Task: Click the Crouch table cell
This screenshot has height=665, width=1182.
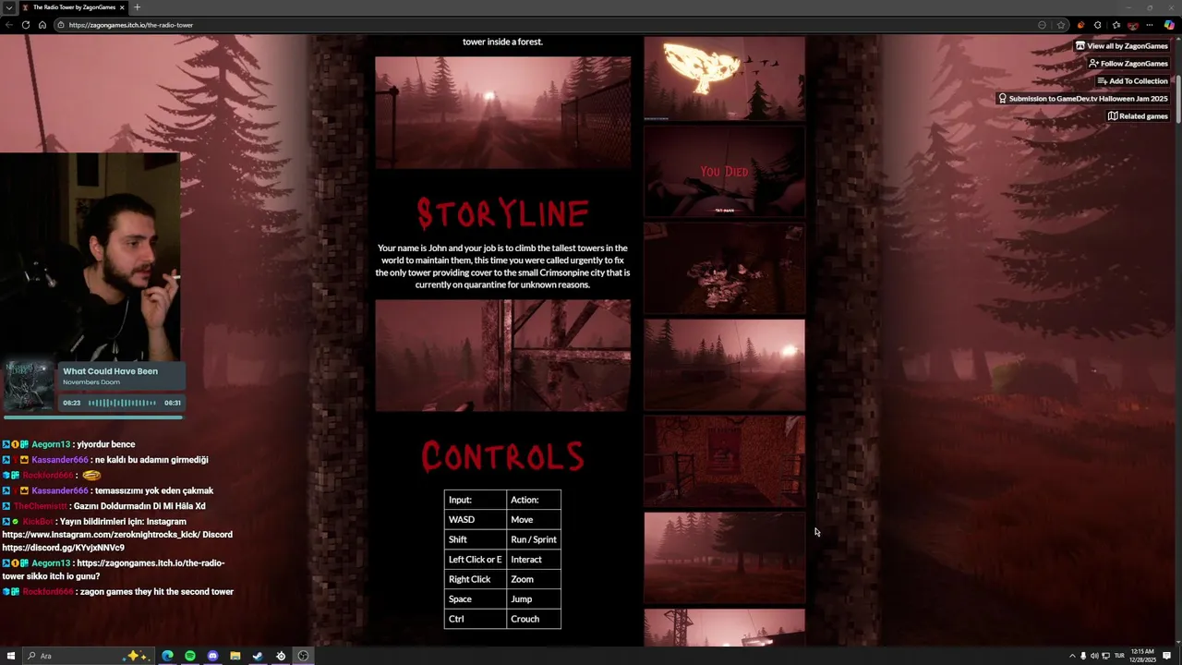Action: 534,619
